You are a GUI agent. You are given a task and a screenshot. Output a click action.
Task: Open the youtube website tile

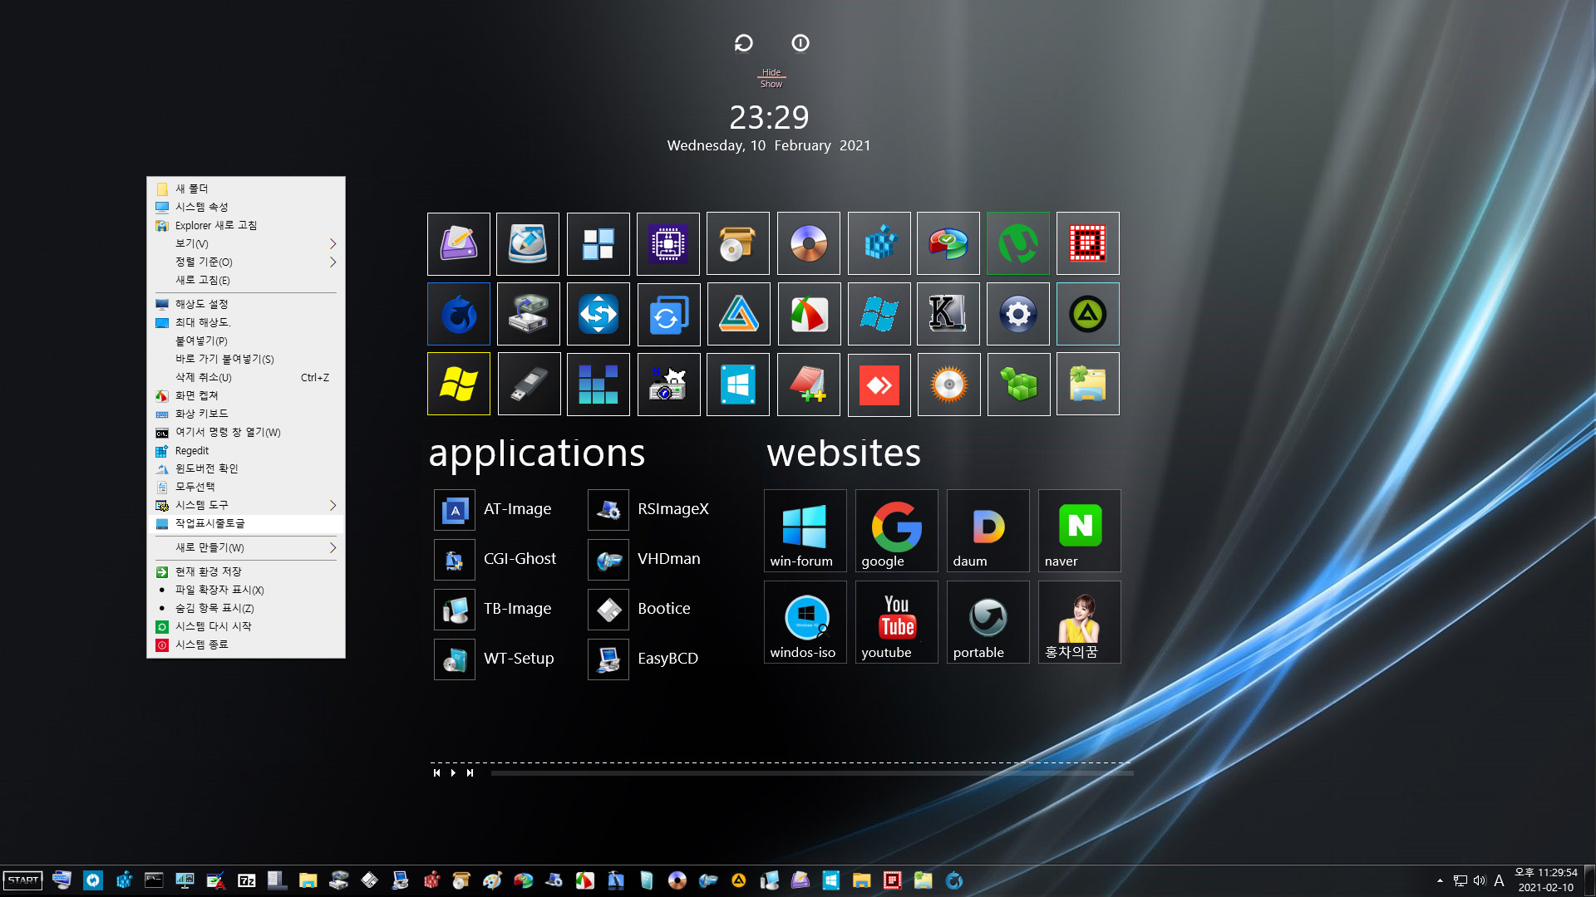[x=896, y=622]
